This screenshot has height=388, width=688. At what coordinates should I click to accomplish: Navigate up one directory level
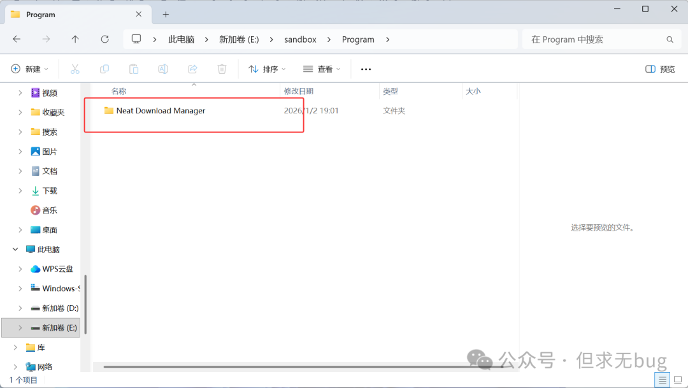coord(75,40)
